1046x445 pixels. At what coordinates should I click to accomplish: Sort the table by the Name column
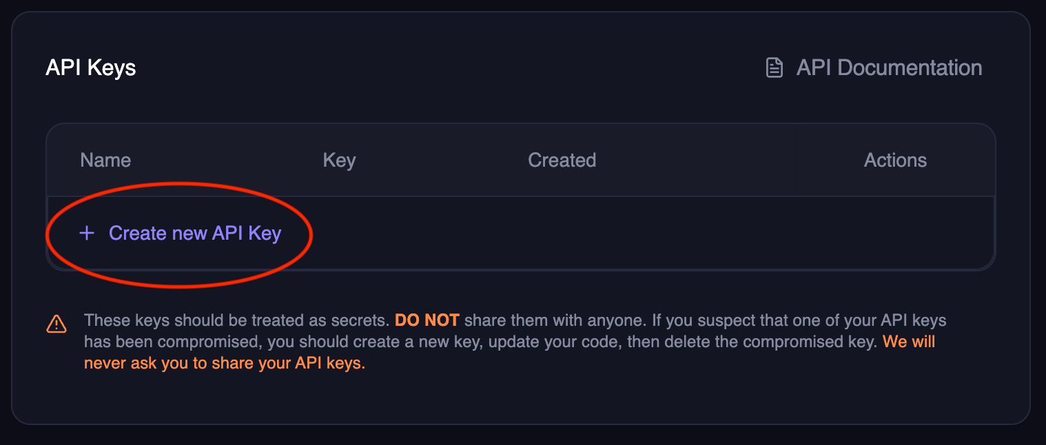105,160
